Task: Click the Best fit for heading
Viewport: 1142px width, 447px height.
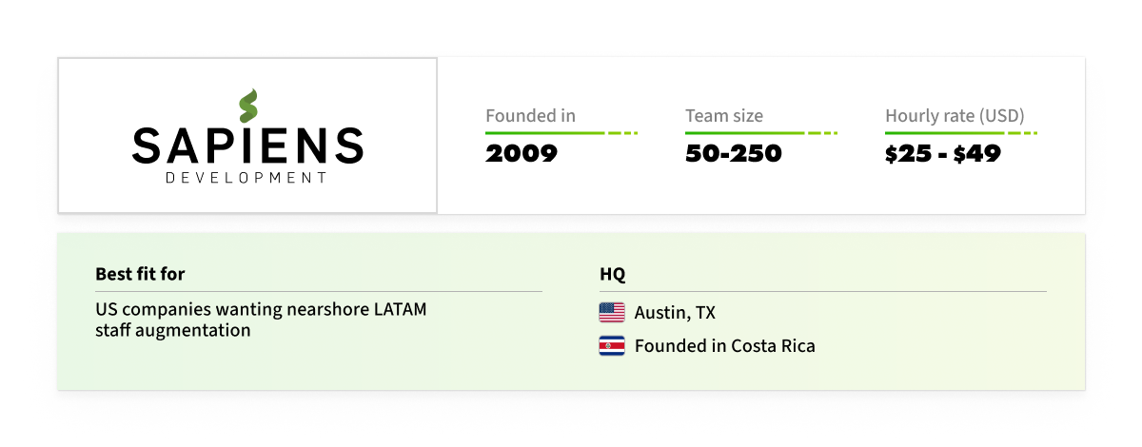Action: pos(140,274)
